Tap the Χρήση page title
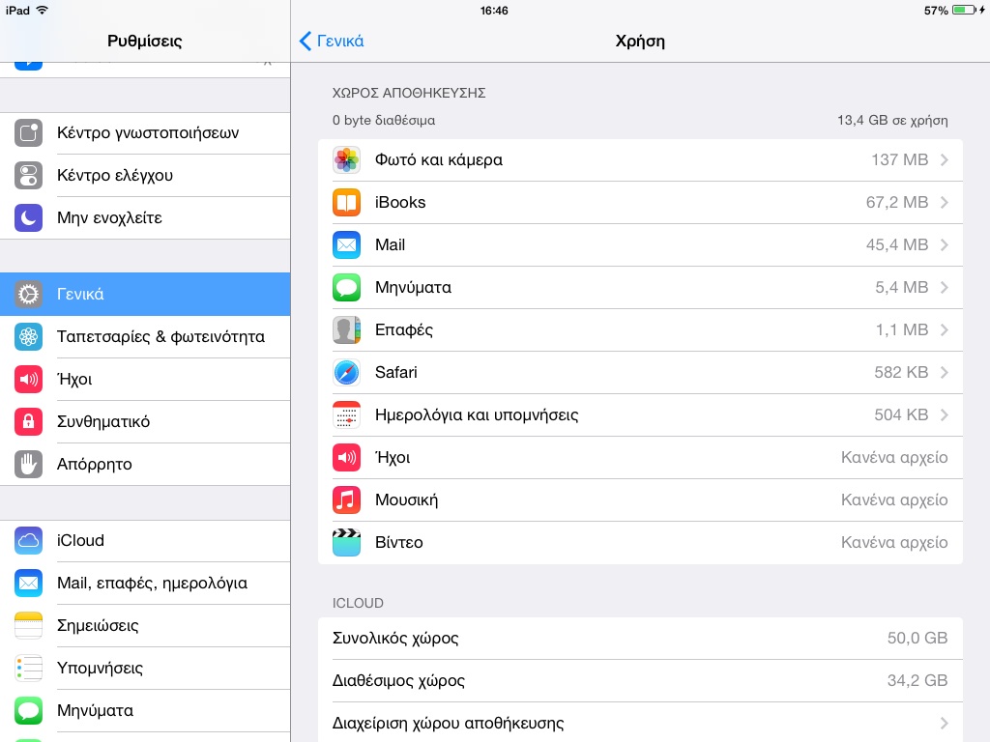Viewport: 990px width, 742px height. 640,41
